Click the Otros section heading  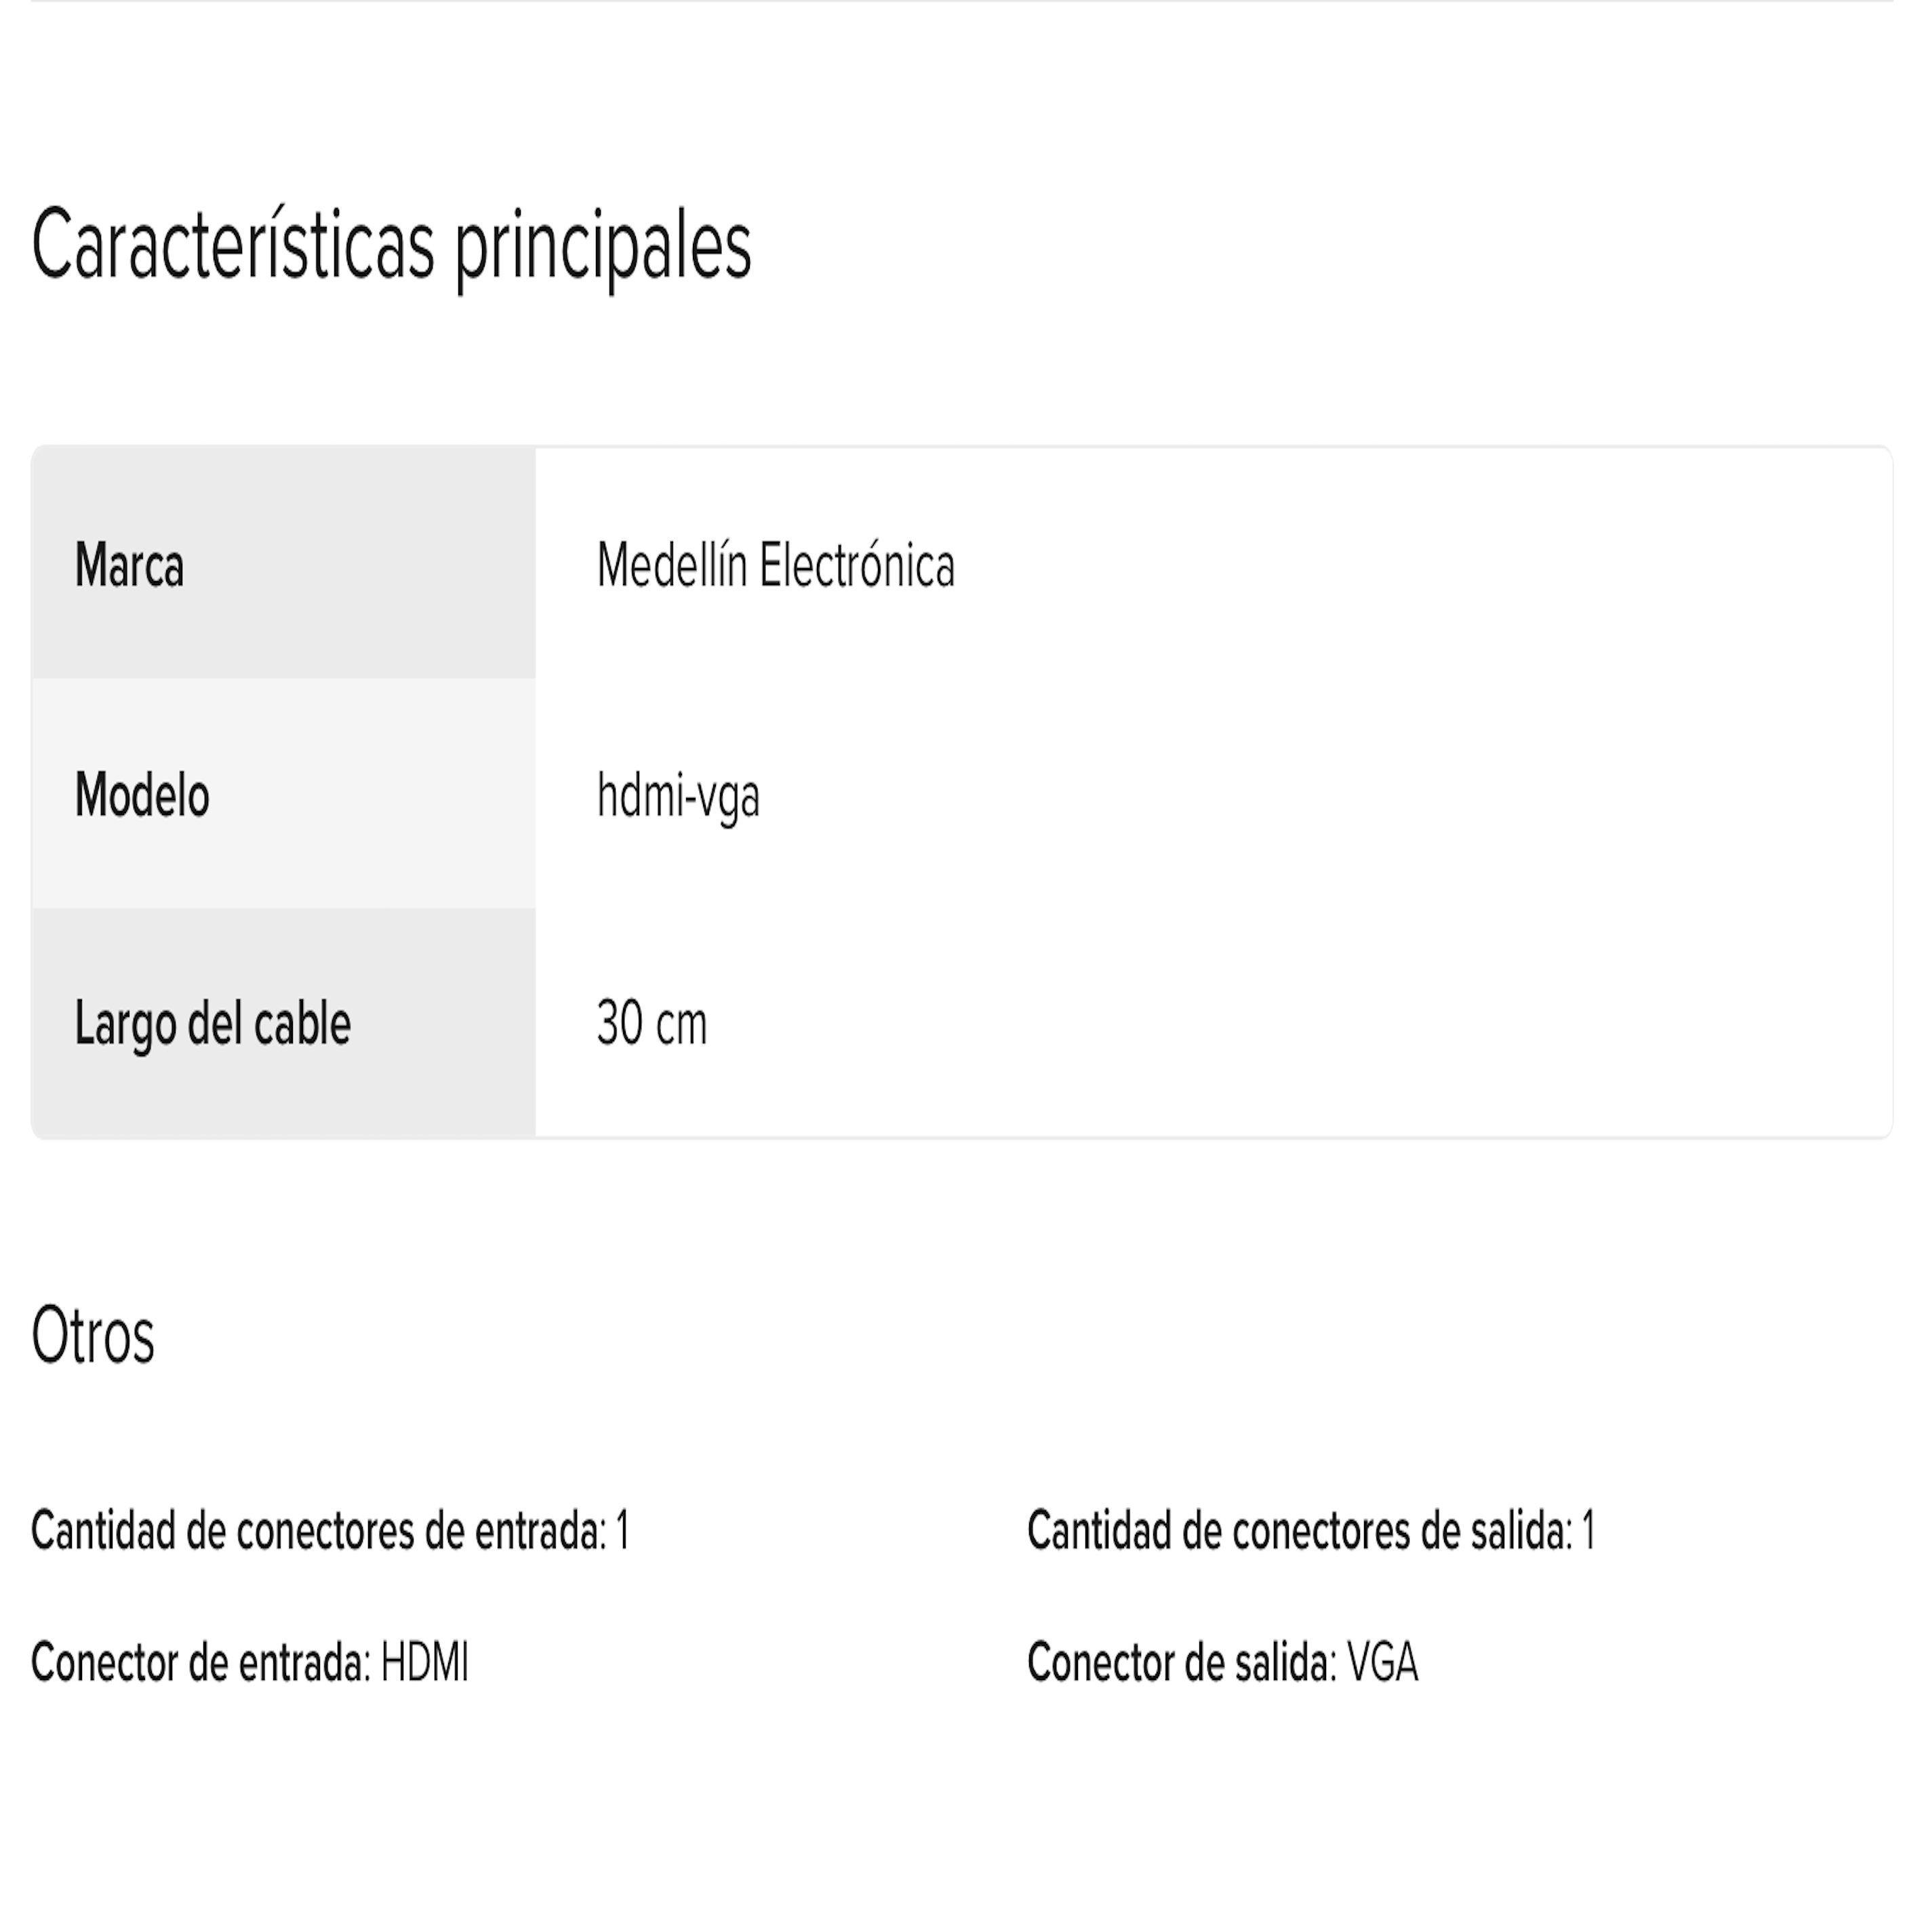coord(92,1335)
